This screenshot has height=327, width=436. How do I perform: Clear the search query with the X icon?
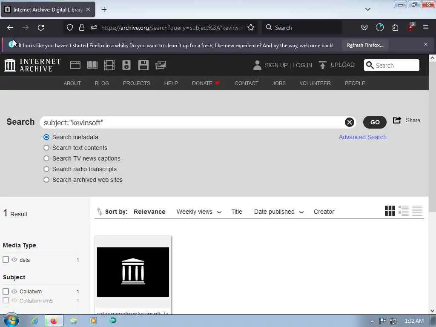click(350, 122)
